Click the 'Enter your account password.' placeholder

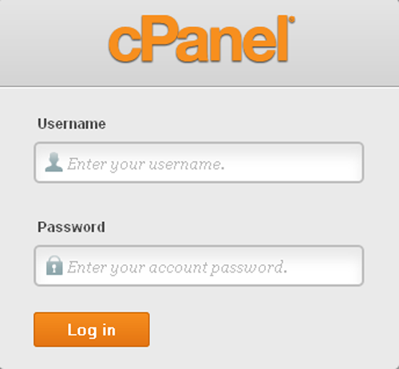coord(177,268)
